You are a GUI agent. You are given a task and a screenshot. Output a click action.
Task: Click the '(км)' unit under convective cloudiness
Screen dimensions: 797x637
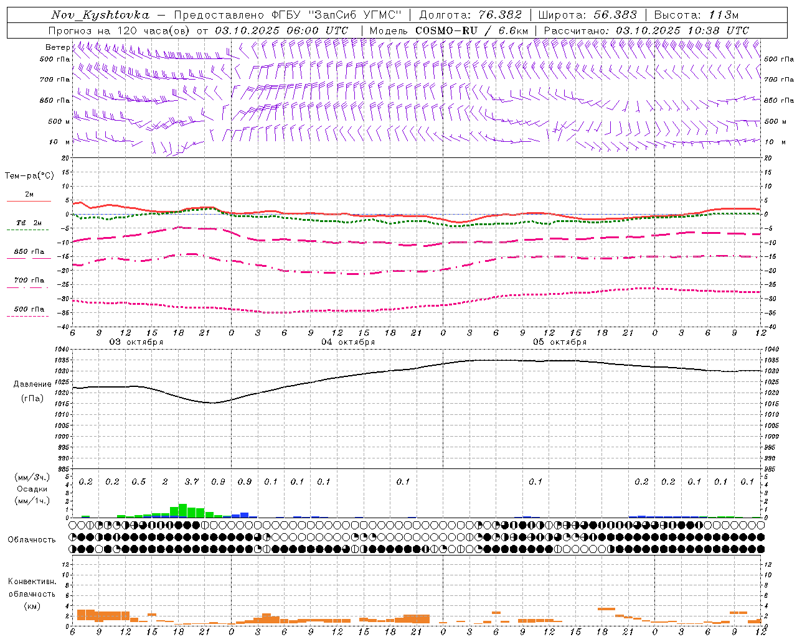coord(32,606)
